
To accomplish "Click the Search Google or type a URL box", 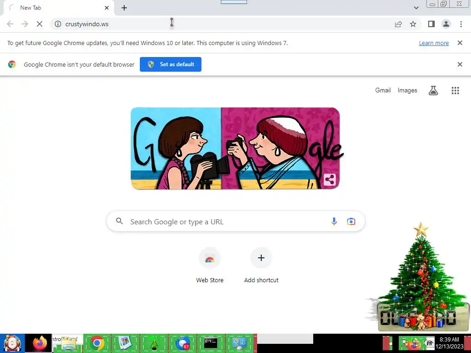I will (236, 222).
